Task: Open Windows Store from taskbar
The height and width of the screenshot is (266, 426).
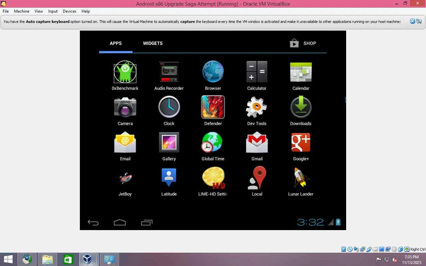Action: (x=68, y=259)
